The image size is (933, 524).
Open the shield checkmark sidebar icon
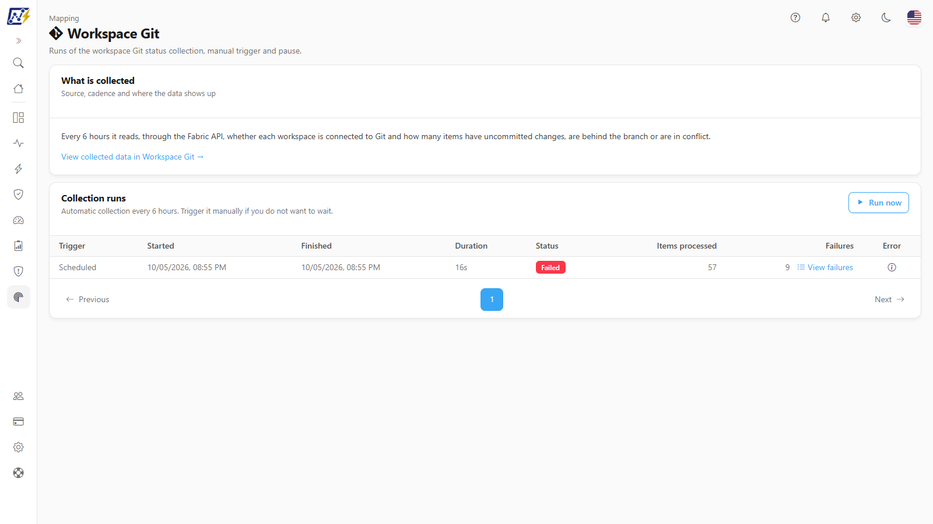pos(19,194)
